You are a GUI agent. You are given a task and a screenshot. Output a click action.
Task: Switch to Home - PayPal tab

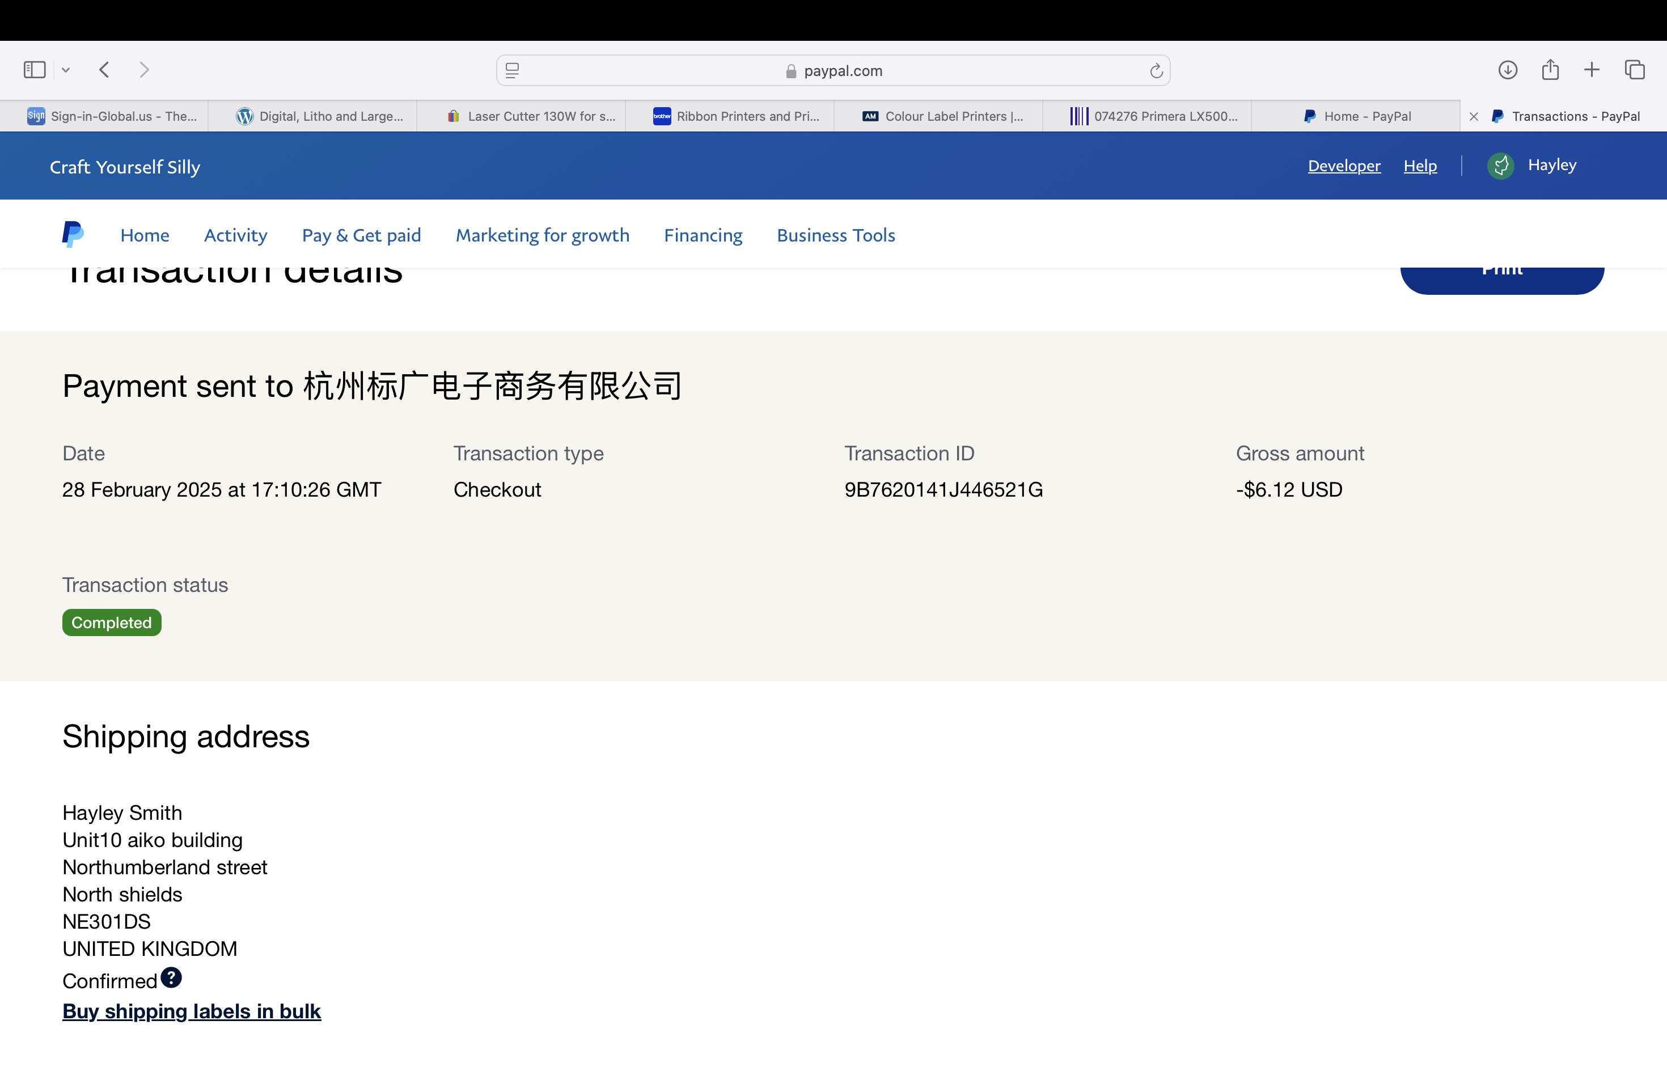coord(1356,116)
